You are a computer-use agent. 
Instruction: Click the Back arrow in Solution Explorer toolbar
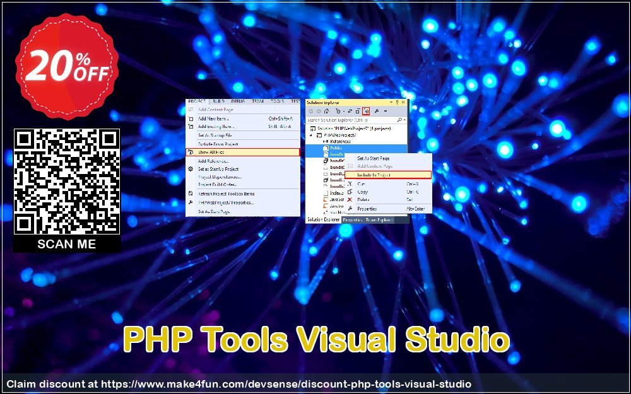[x=311, y=112]
